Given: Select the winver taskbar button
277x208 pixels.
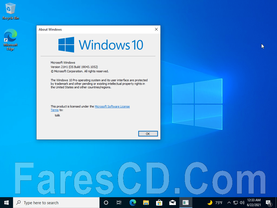Looking at the screenshot, I should coord(186,203).
